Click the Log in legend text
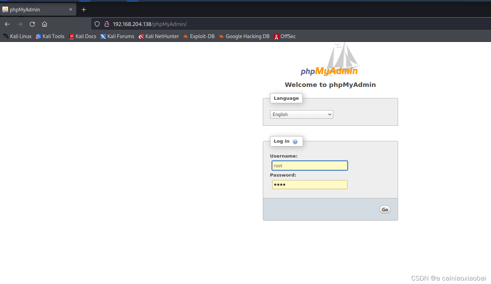Screen dimensions: 491x284 (x=282, y=141)
